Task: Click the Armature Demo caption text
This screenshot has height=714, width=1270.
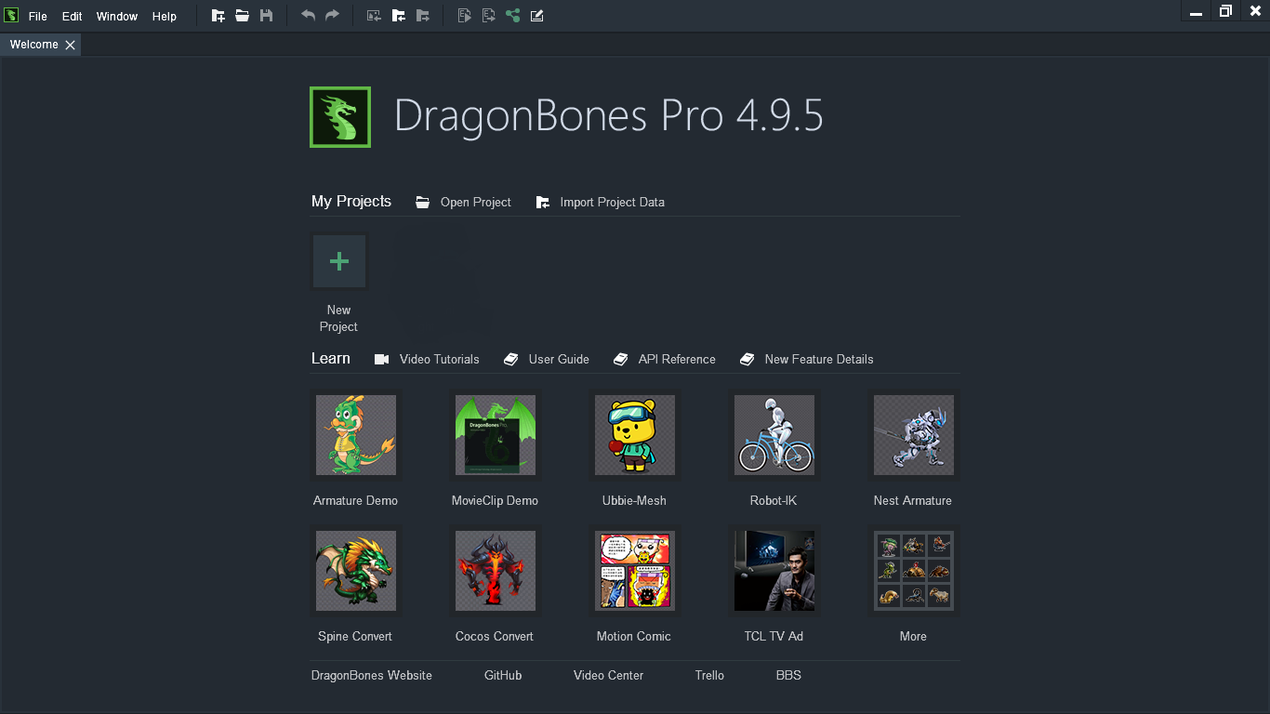Action: coord(355,500)
